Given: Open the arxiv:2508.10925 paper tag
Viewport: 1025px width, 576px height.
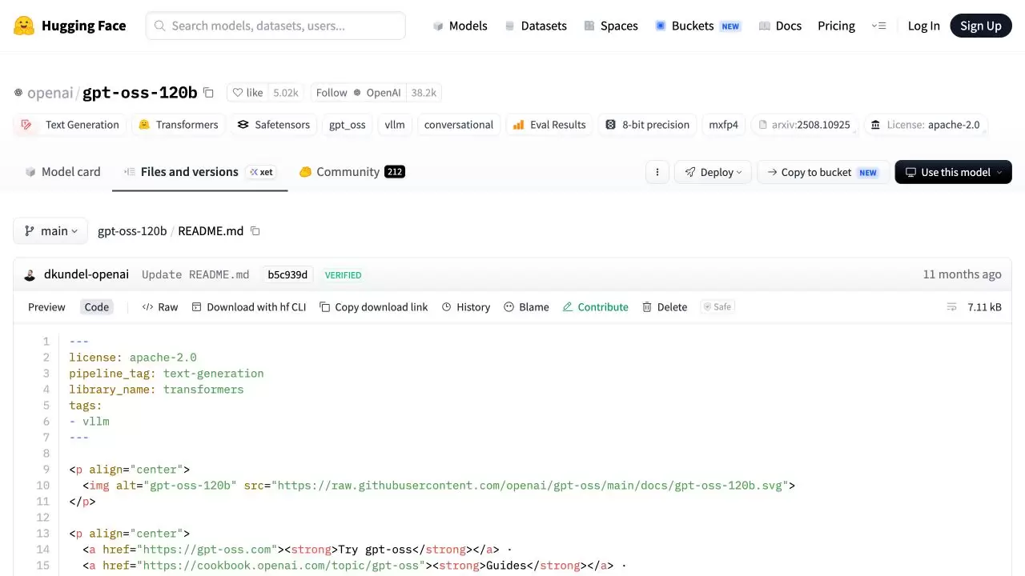Looking at the screenshot, I should click(x=804, y=125).
